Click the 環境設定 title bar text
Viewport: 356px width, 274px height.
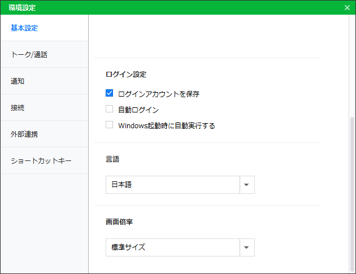pos(23,7)
